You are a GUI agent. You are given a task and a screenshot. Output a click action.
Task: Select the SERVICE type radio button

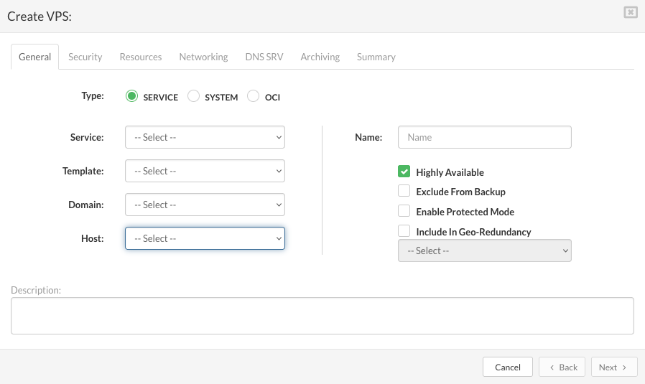click(x=131, y=96)
